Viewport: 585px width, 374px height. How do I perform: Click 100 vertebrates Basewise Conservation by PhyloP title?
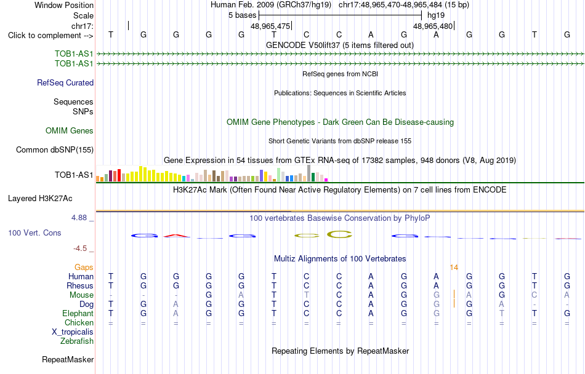[x=339, y=218]
